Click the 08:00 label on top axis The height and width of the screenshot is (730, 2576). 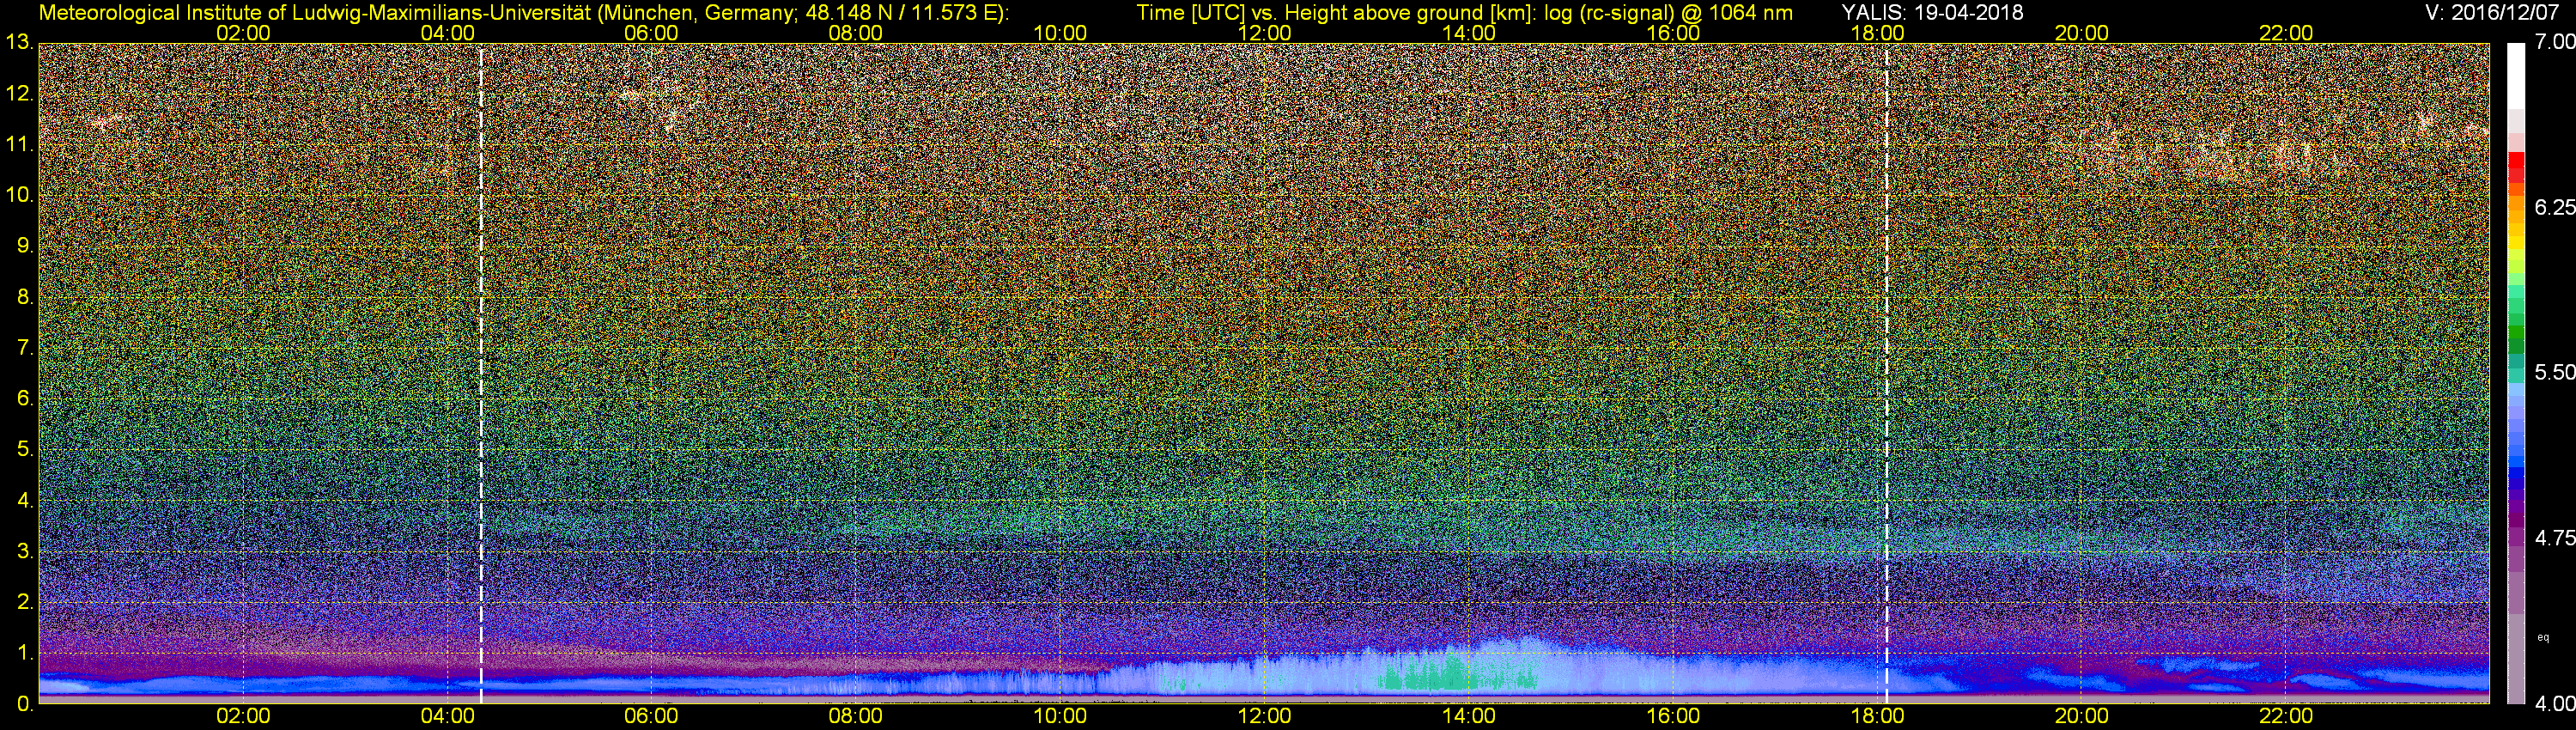pos(856,33)
